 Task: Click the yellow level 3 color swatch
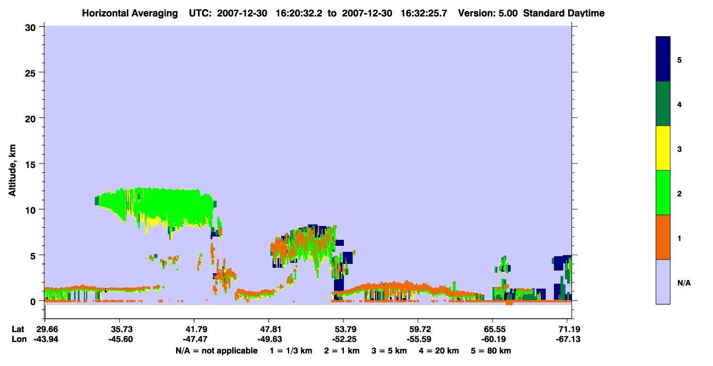click(663, 148)
